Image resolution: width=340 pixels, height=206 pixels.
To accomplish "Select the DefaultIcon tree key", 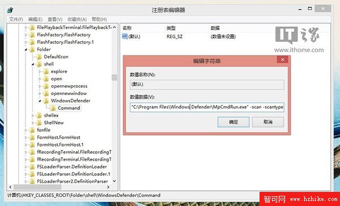I will 56,57.
